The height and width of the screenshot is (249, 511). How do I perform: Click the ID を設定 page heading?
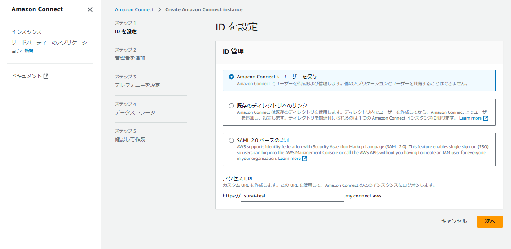coord(237,27)
